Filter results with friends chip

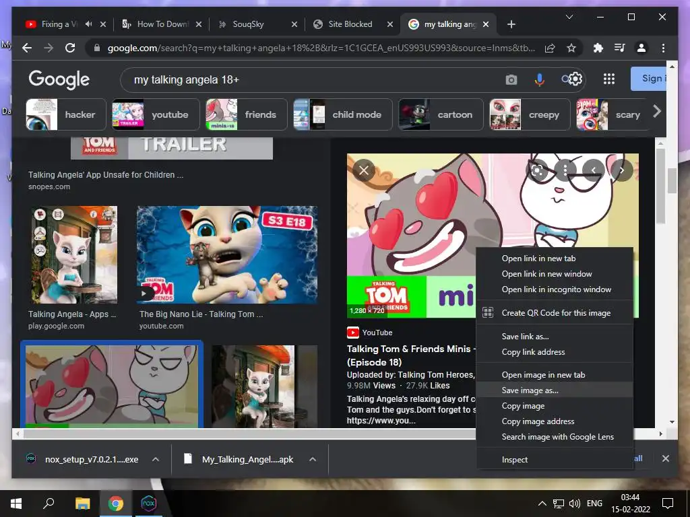tap(247, 114)
